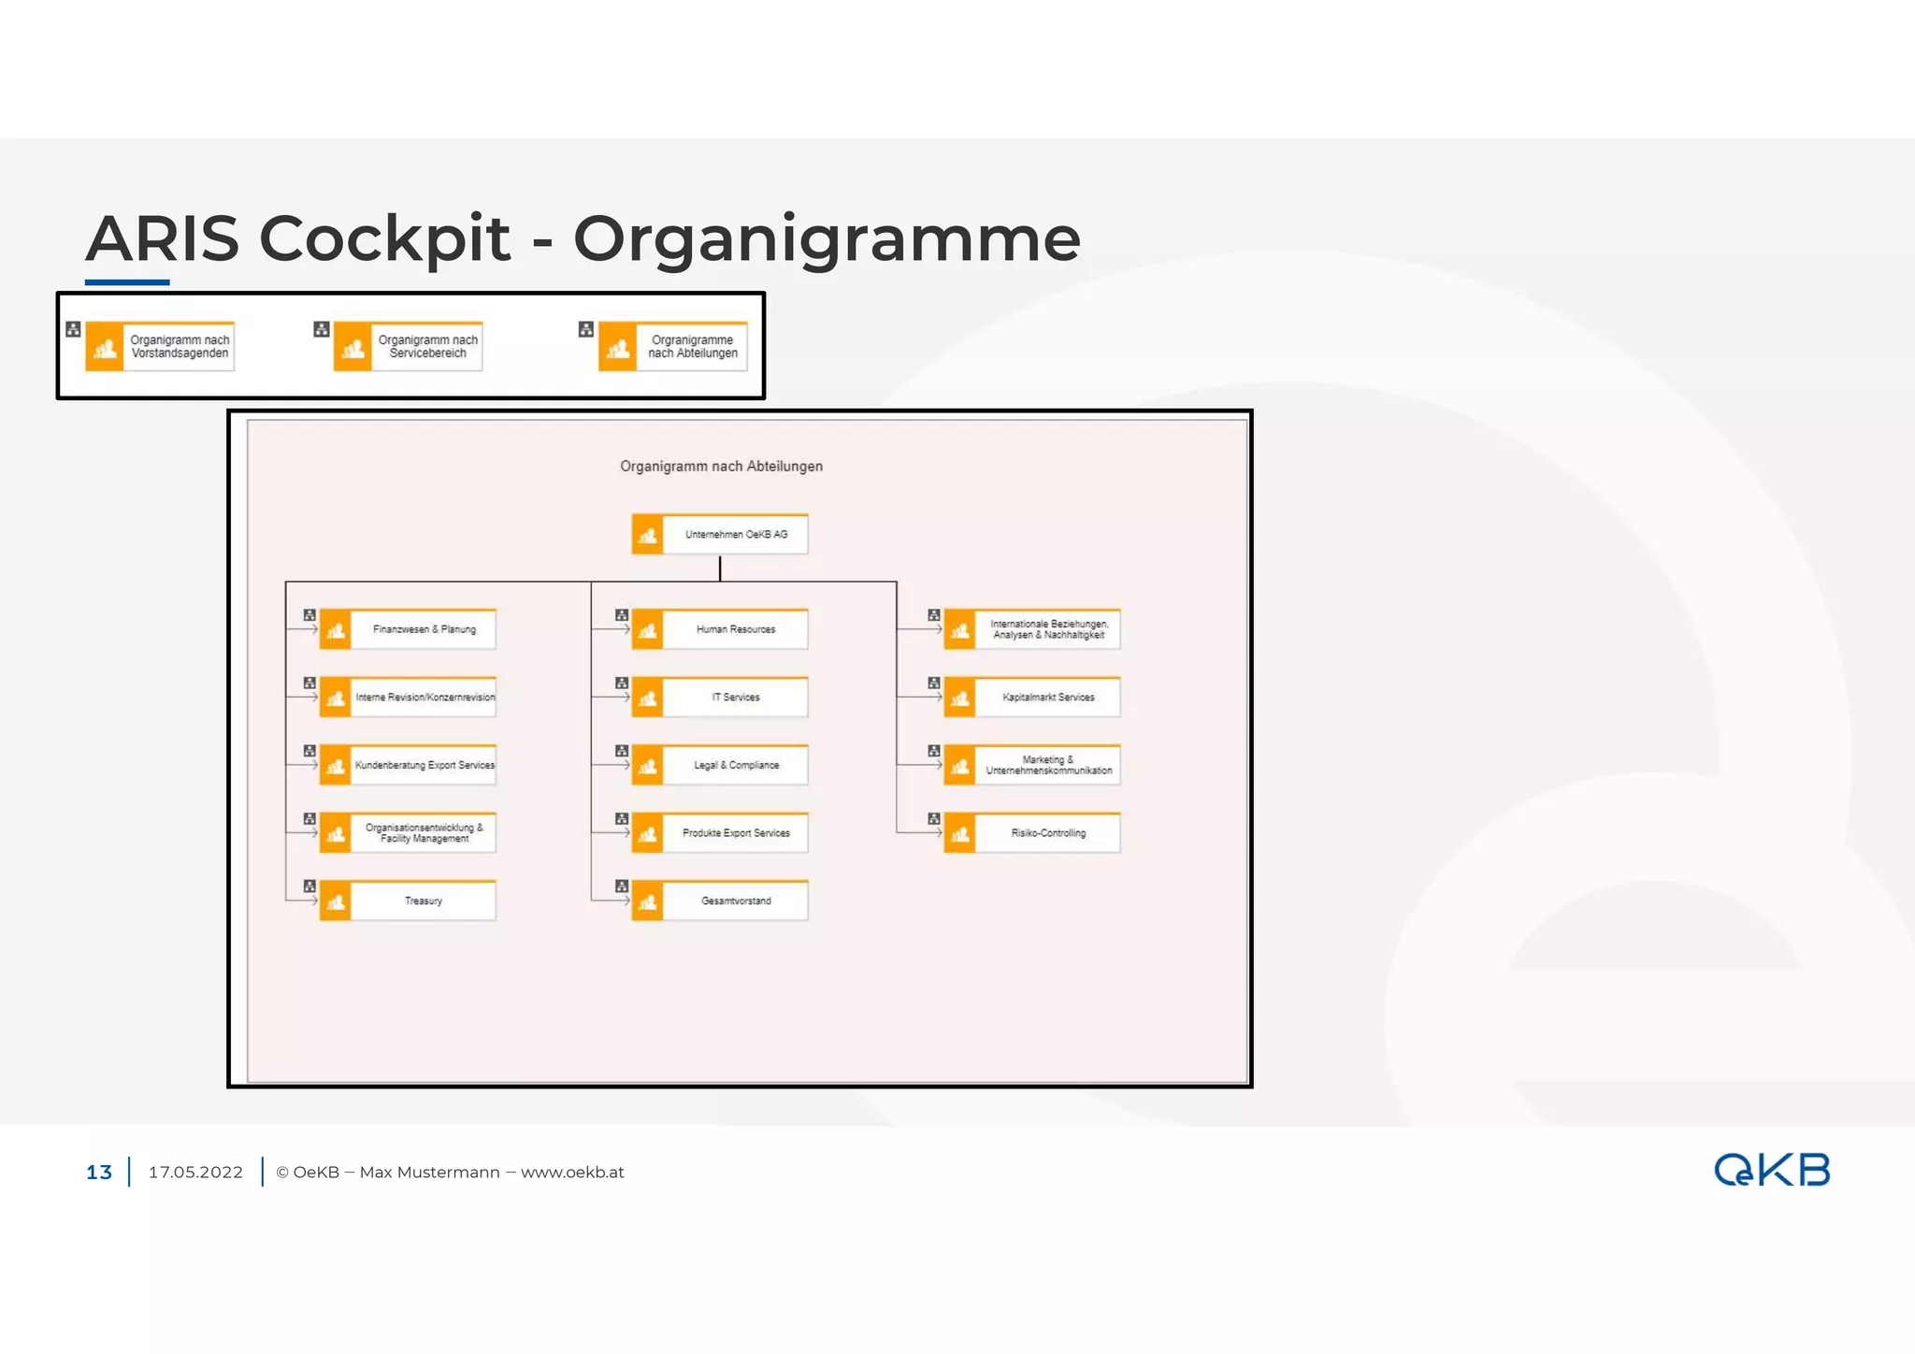Image resolution: width=1915 pixels, height=1354 pixels.
Task: Click the Produkte Export Services box
Action: [x=735, y=833]
